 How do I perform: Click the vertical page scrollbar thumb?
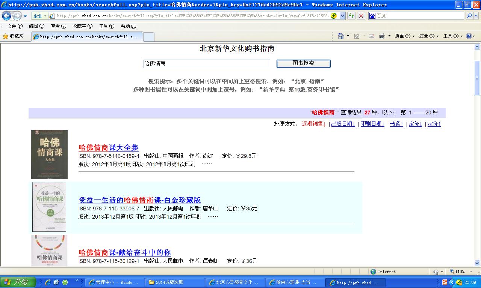(x=477, y=78)
